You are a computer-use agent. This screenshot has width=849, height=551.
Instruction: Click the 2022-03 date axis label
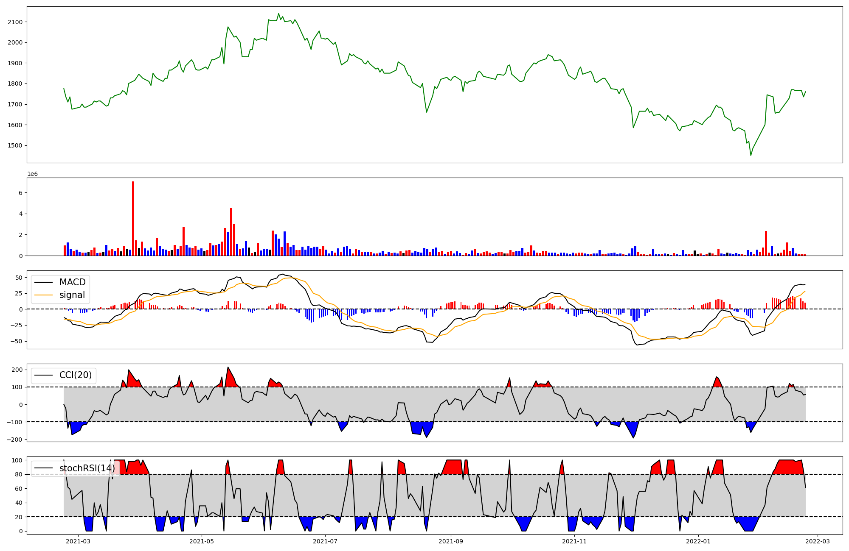click(x=818, y=541)
